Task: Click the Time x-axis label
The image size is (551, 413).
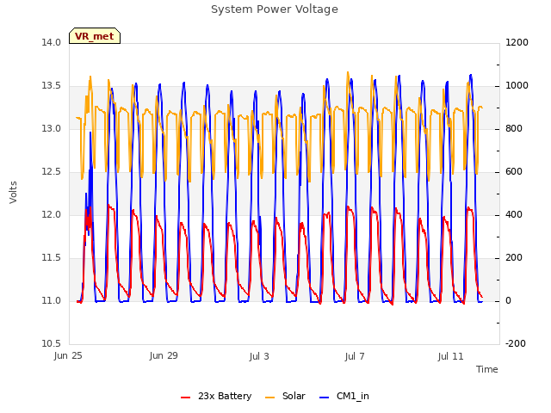Action: tap(487, 369)
